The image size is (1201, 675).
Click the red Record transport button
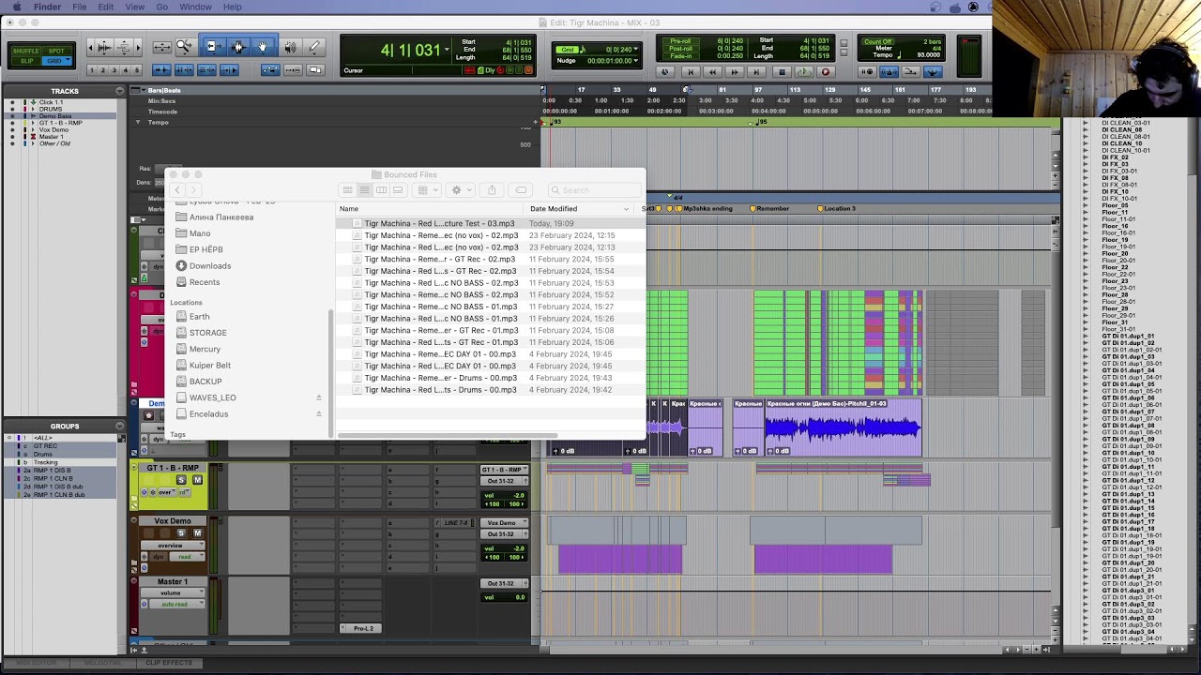(x=826, y=72)
